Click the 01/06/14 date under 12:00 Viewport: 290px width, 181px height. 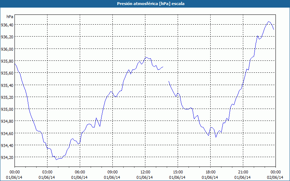145,177
